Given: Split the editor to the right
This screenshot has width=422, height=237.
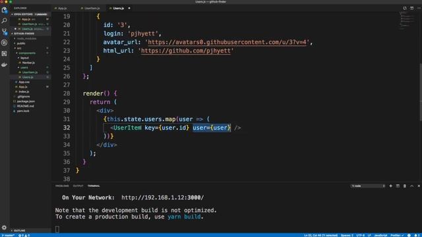Looking at the screenshot, I should pos(411,8).
